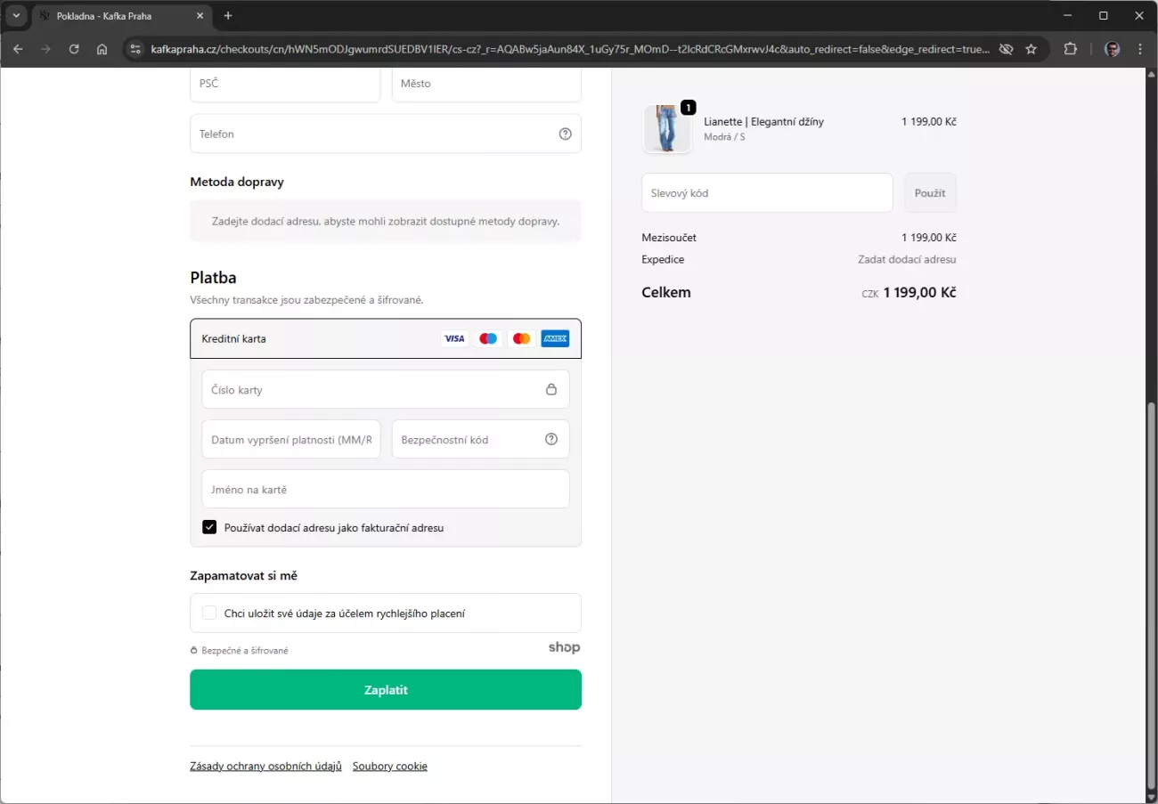
Task: Open the Soubory cookie link
Action: click(389, 766)
